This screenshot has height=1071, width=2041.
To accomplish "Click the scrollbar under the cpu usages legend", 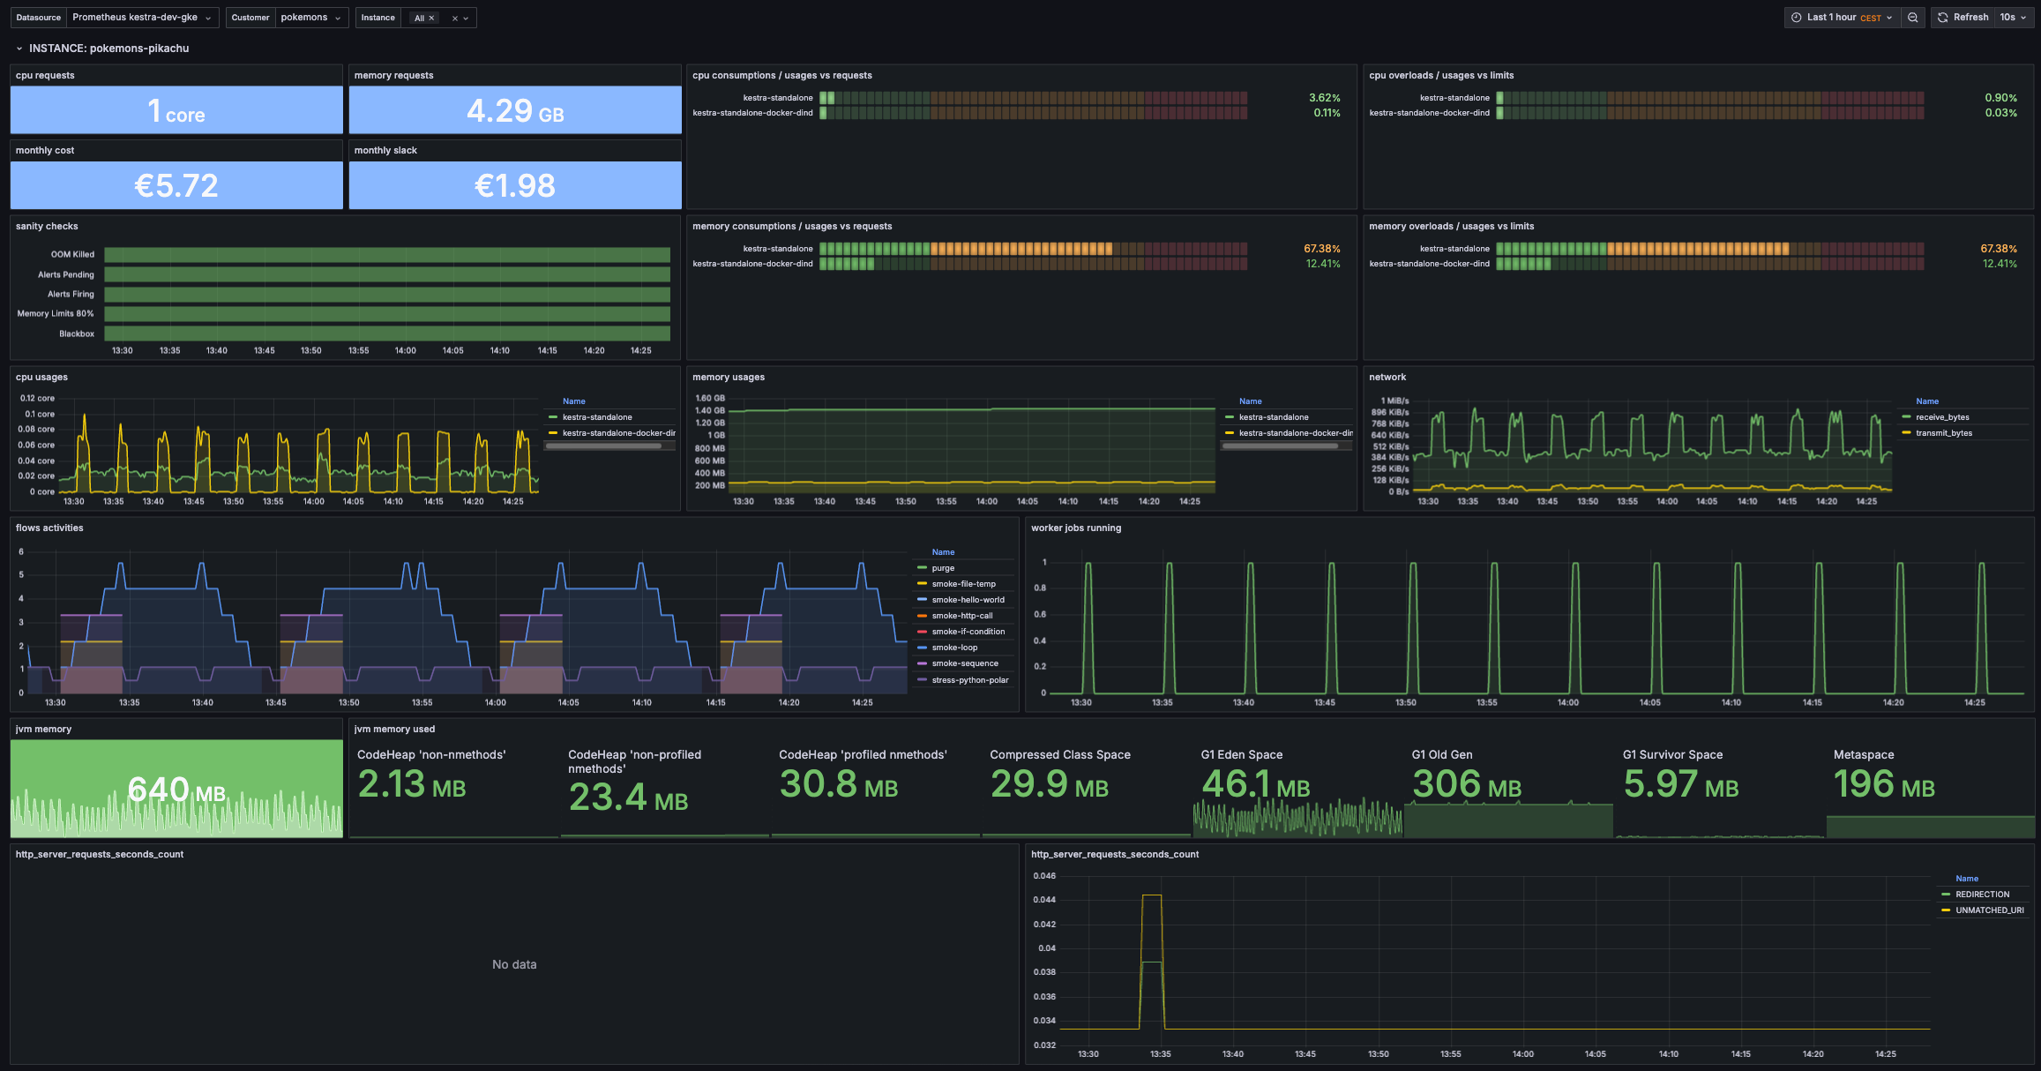I will tap(609, 446).
